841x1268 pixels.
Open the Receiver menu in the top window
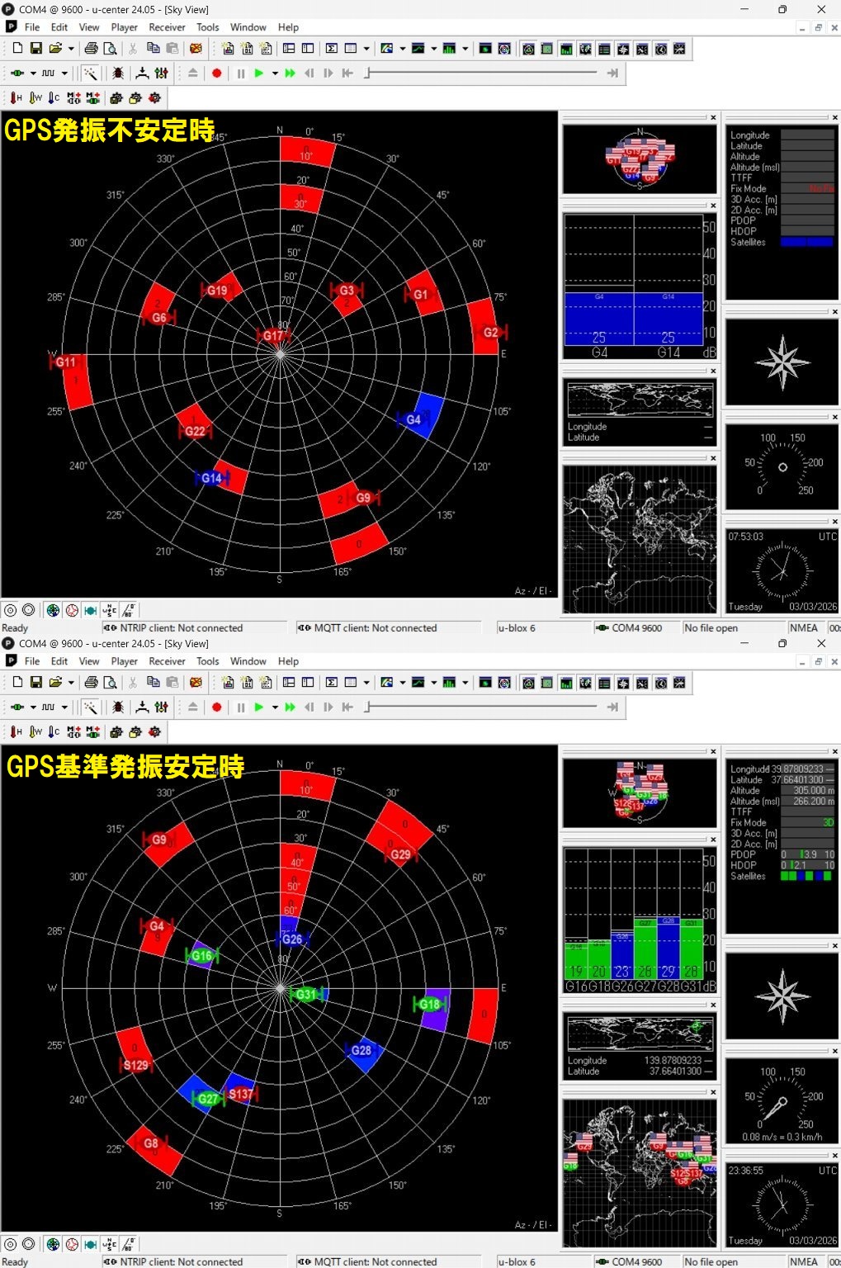[x=167, y=27]
